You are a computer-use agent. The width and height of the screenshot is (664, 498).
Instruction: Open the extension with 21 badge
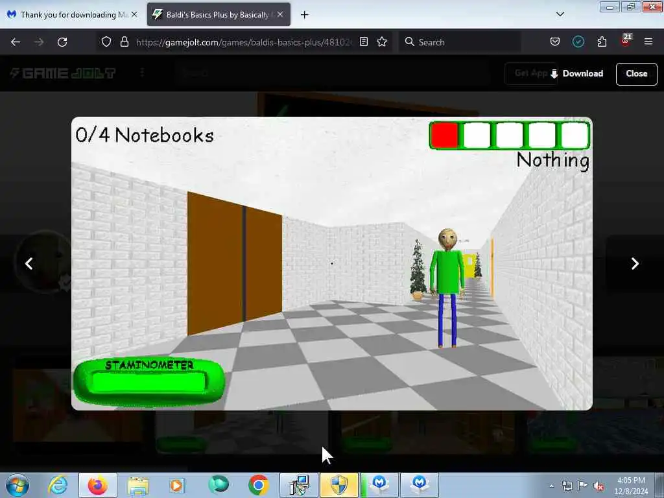point(626,41)
